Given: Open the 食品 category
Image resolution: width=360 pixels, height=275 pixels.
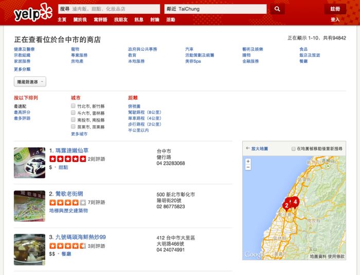Looking at the screenshot, I should click(303, 49).
